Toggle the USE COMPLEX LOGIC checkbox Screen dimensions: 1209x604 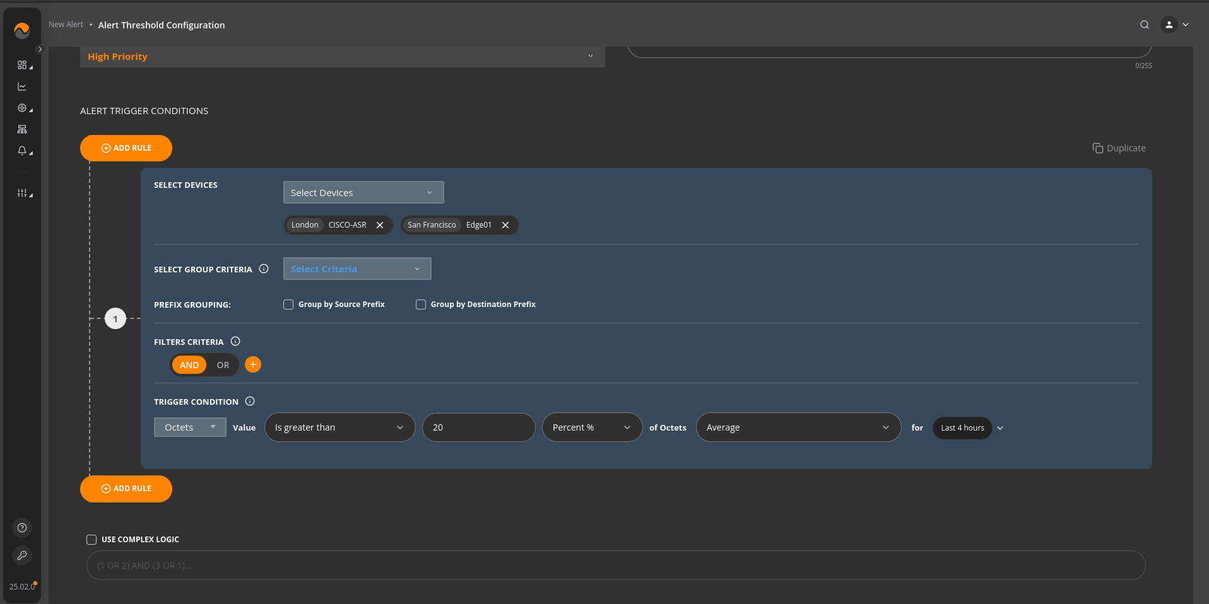[x=91, y=540]
